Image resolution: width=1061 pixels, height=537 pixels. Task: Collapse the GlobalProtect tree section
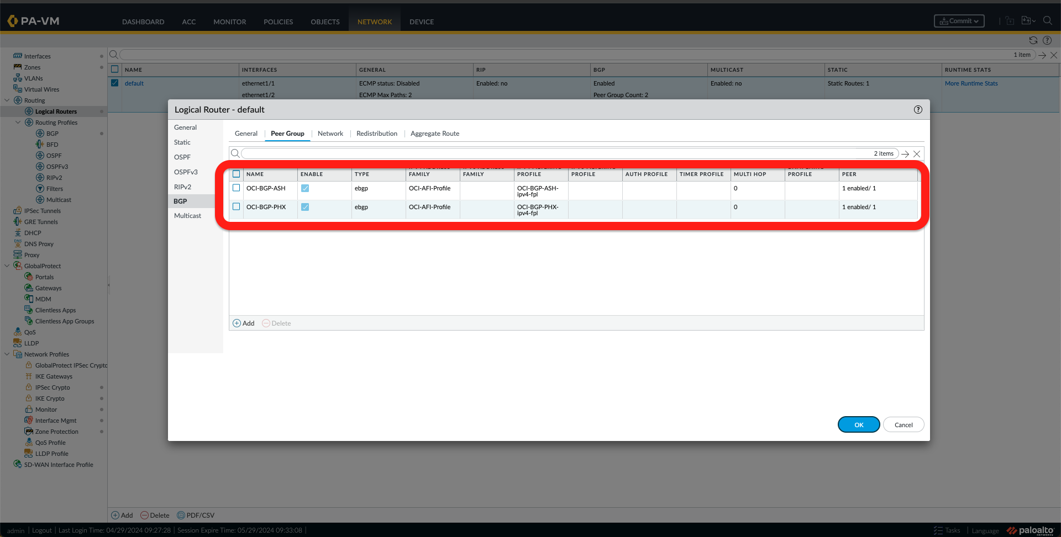coord(7,266)
